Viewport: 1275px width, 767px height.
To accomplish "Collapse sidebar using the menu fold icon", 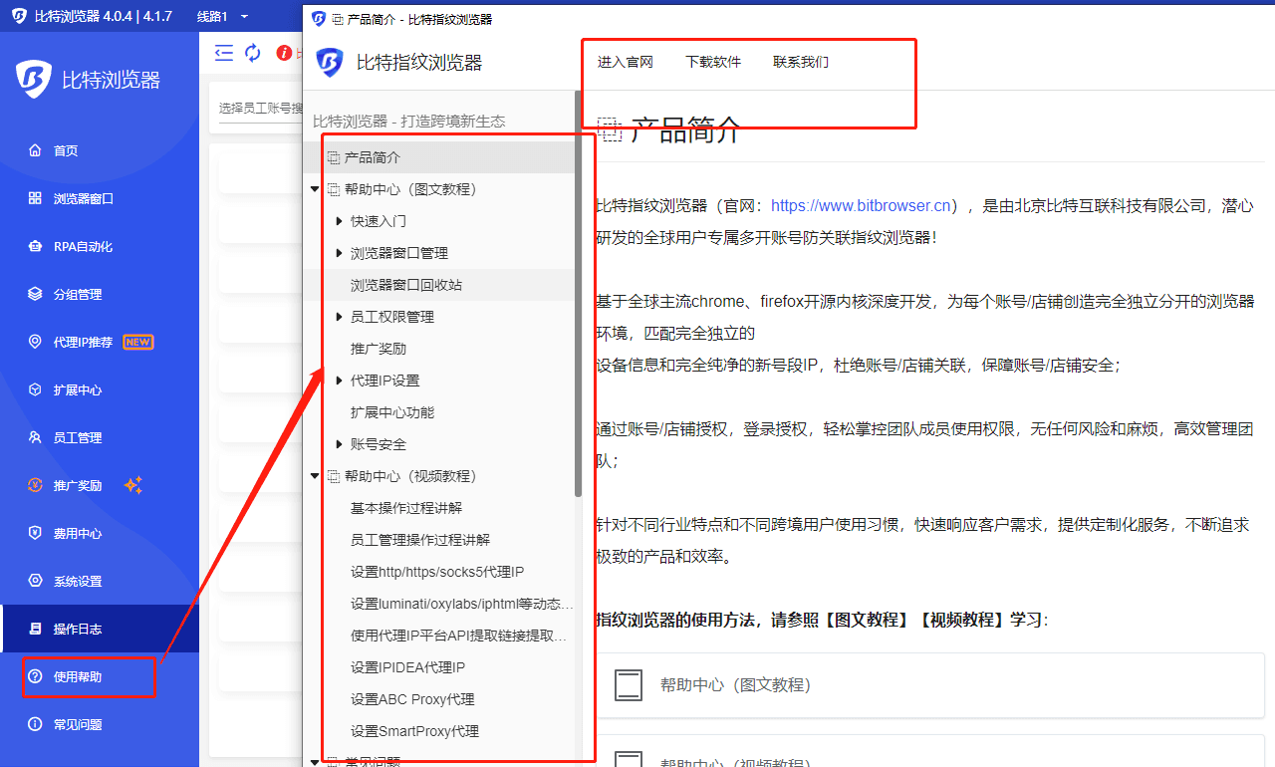I will pyautogui.click(x=224, y=53).
